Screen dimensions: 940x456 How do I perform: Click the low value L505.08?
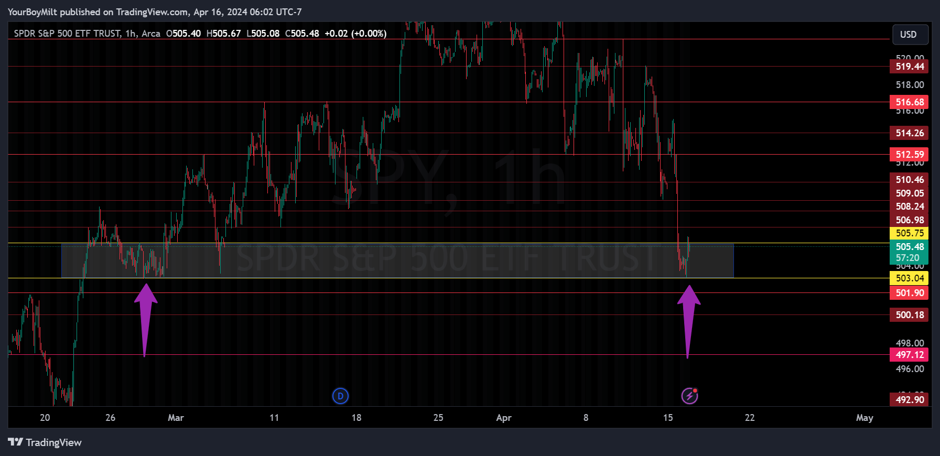tap(263, 34)
